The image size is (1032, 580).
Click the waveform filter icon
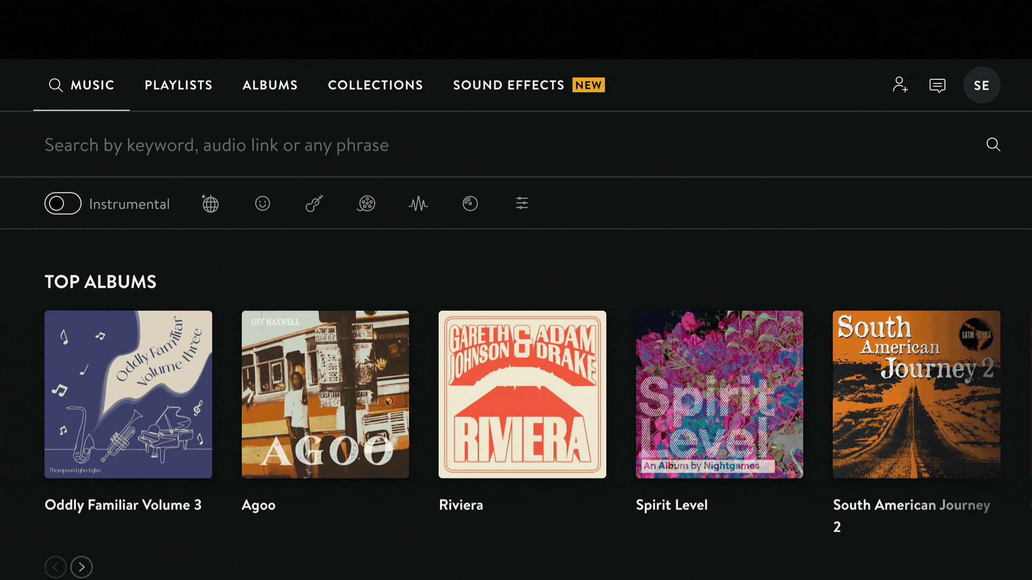pos(418,204)
